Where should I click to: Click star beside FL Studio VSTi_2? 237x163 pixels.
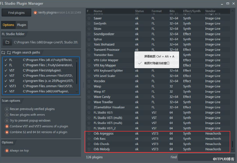click(89, 128)
